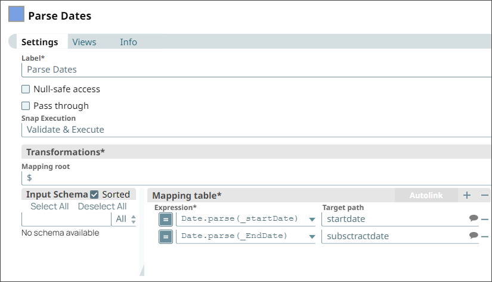This screenshot has height=282, width=492.
Task: Open comment bubble for subsctractdate row
Action: (x=474, y=235)
